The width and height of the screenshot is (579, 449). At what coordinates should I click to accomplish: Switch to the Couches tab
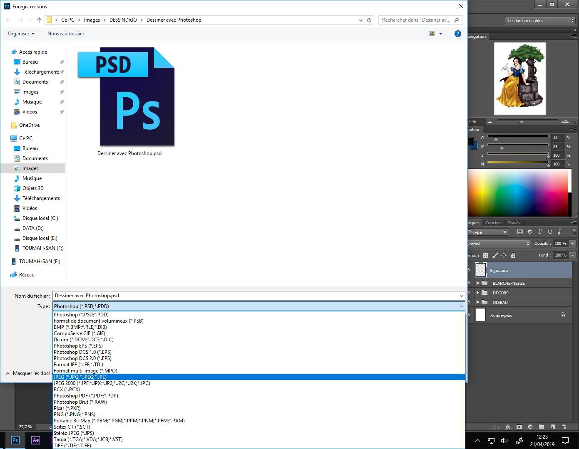(493, 223)
